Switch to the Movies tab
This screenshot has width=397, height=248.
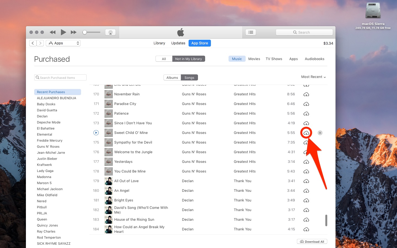pyautogui.click(x=254, y=59)
